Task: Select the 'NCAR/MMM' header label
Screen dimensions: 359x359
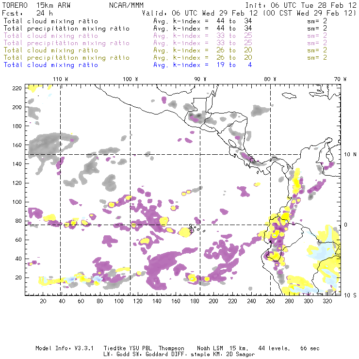Action: tap(126, 5)
